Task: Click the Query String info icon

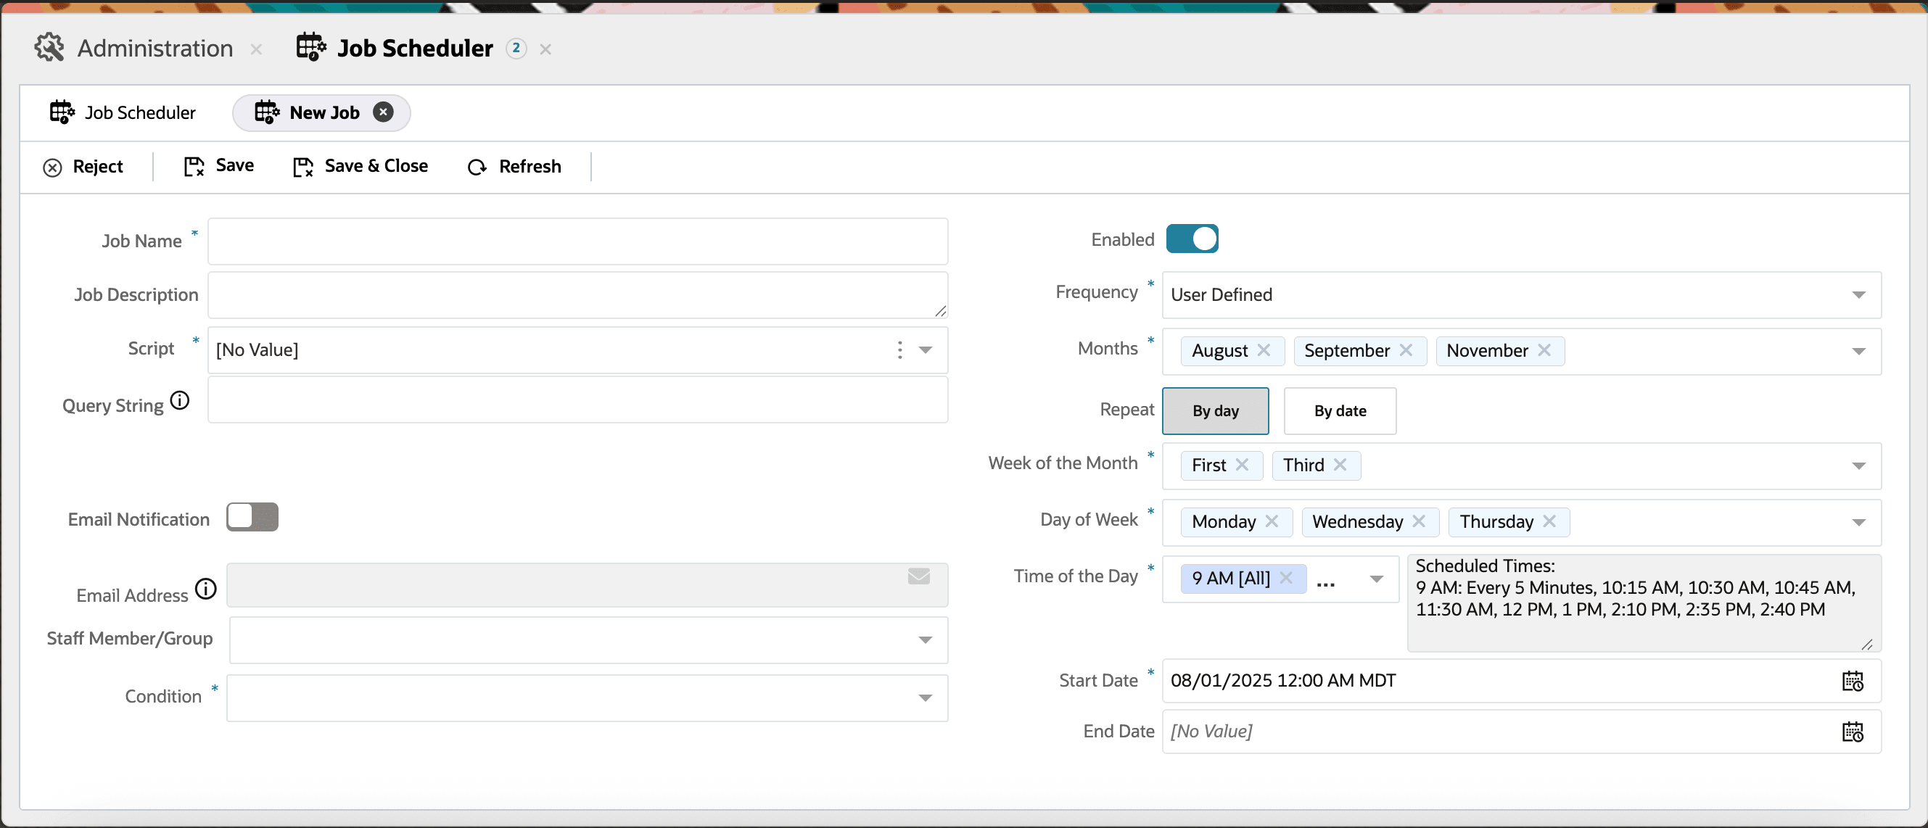Action: [x=180, y=401]
